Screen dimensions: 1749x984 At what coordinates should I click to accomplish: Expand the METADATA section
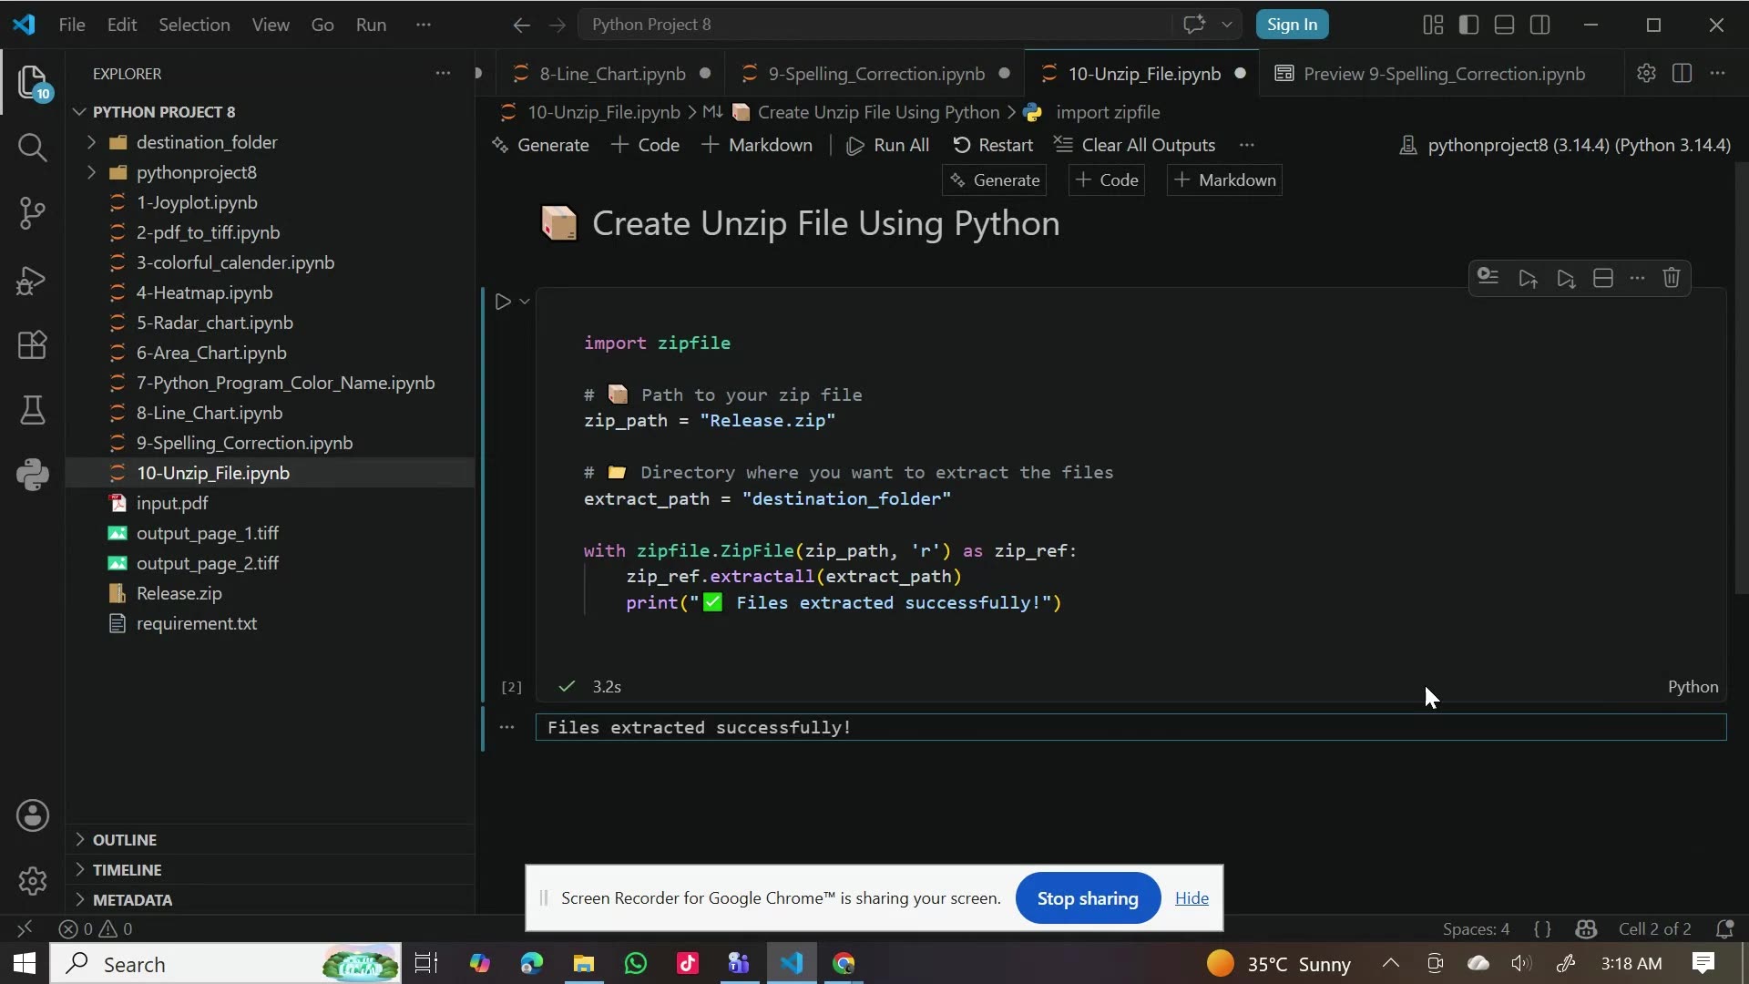pos(80,899)
